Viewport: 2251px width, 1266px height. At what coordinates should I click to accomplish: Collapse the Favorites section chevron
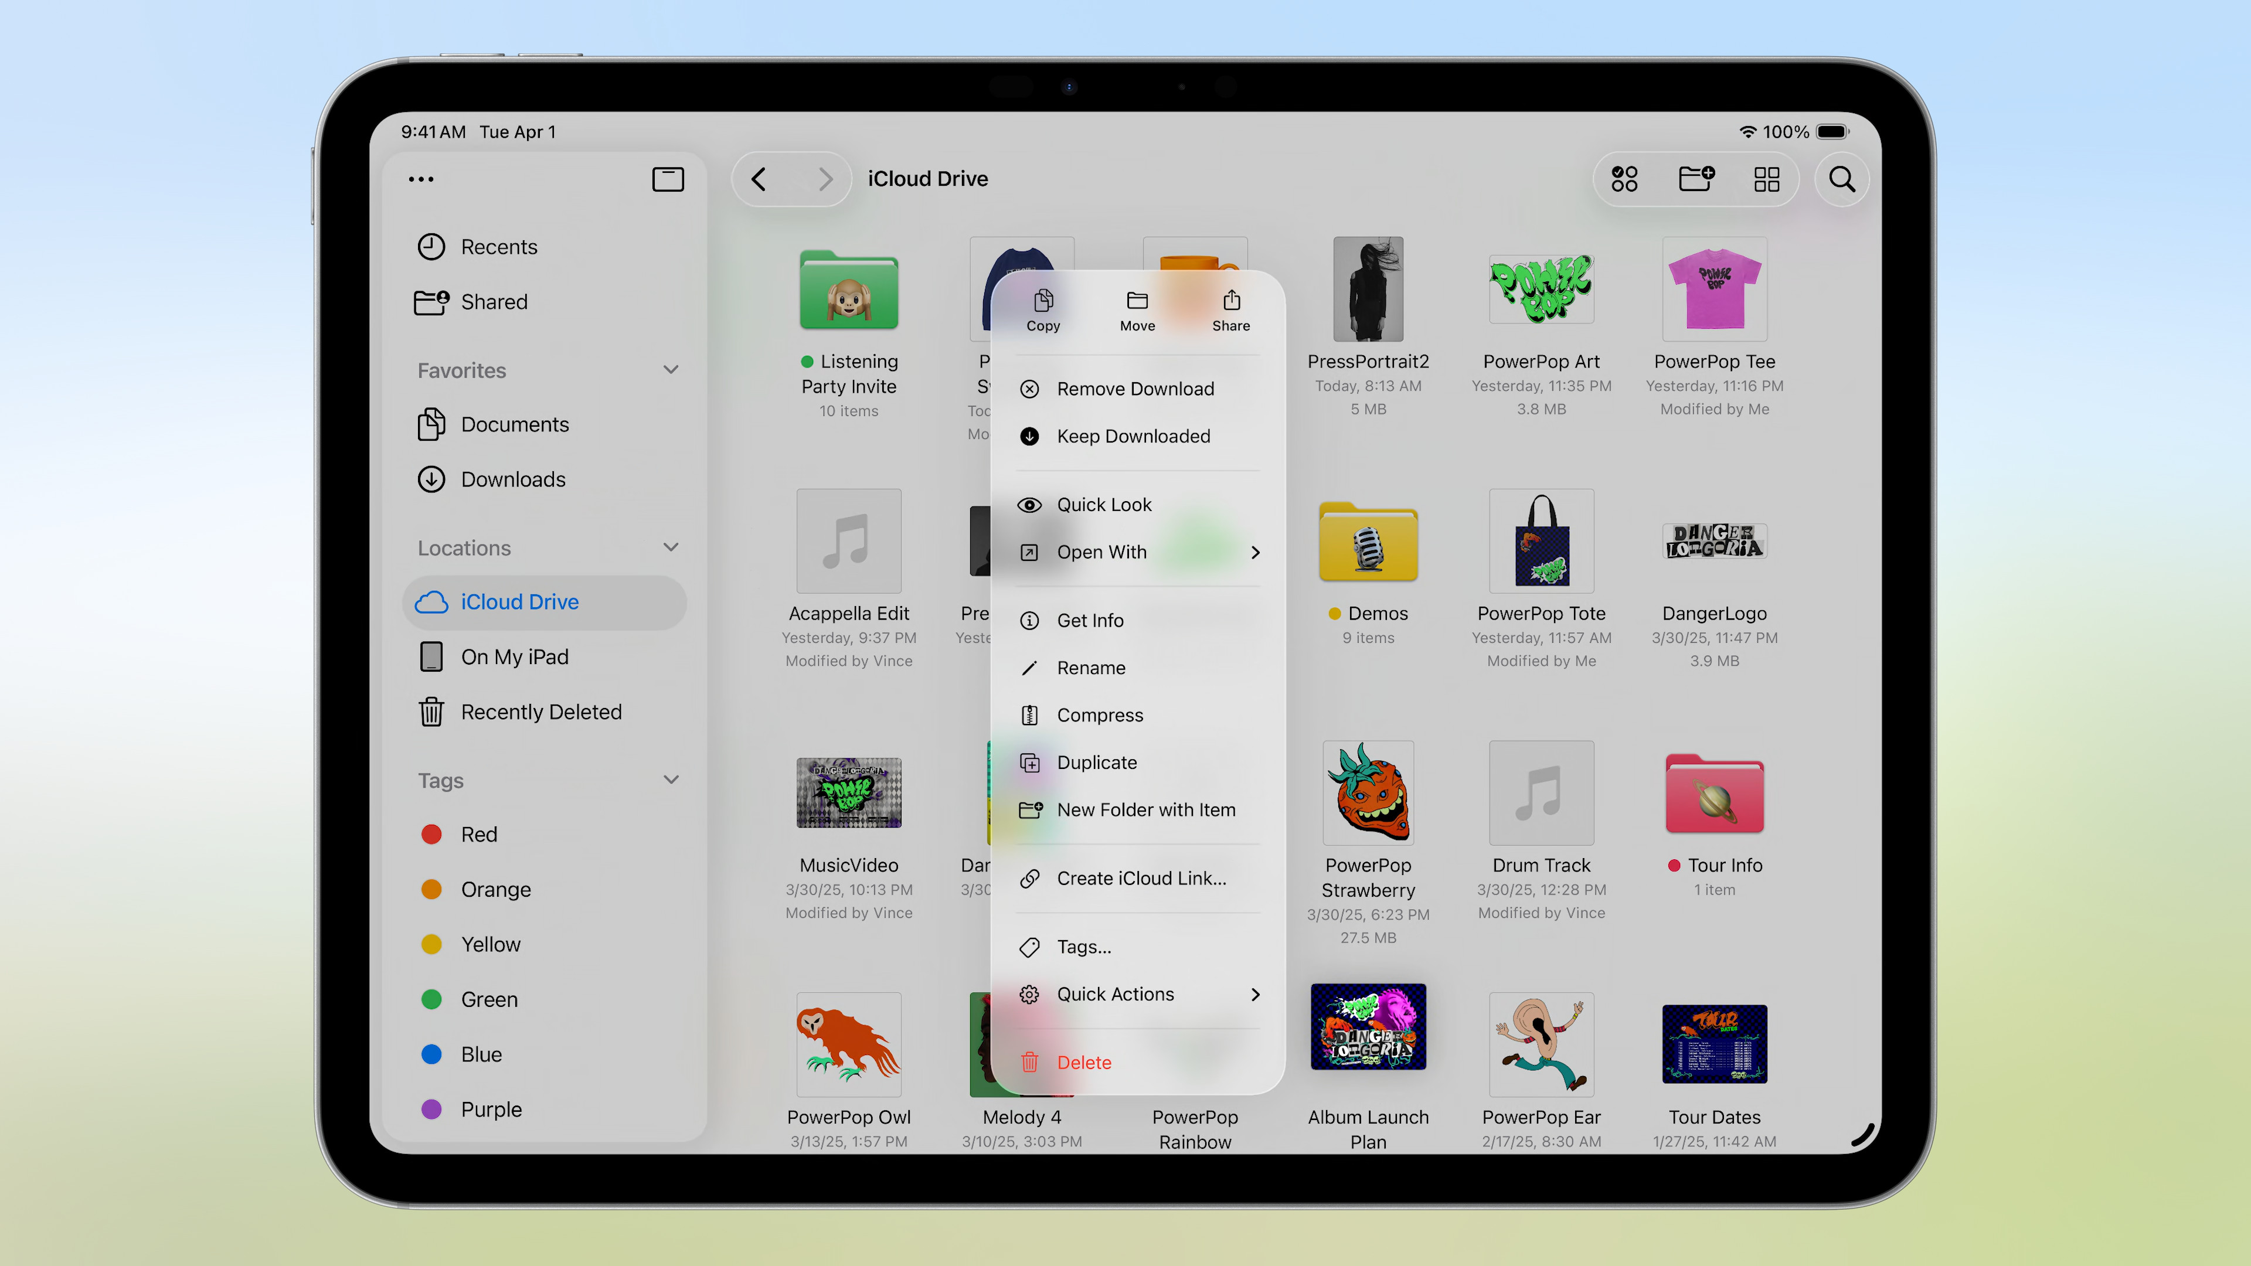670,370
